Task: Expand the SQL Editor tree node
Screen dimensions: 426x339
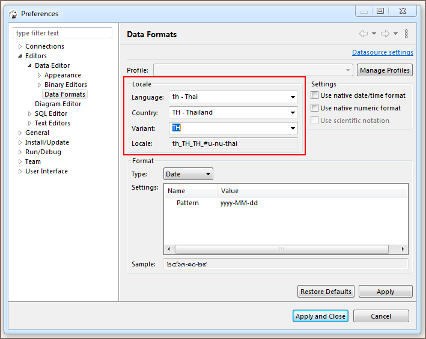Action: (x=29, y=114)
